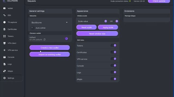Toggle Auto online switch
The image size is (174, 97).
pos(32,28)
